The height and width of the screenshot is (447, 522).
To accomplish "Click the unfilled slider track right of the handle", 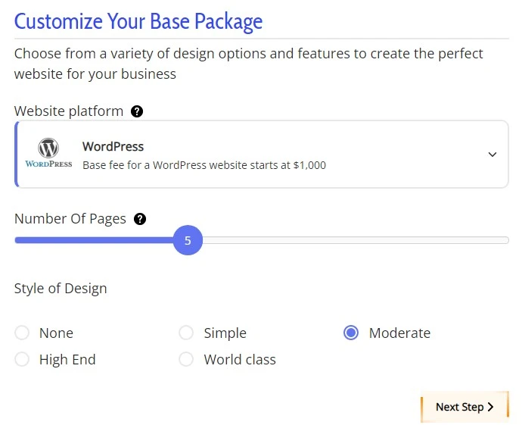I will [x=356, y=240].
